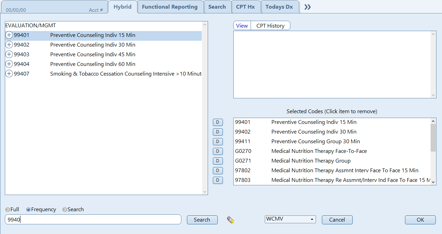Click down arrow of code list scrollbar
Screen dimensions: 442x234
pyautogui.click(x=205, y=192)
